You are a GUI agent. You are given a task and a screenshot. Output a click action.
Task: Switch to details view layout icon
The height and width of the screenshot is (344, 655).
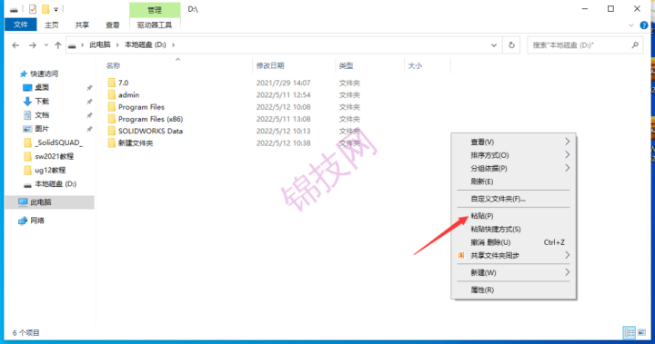(x=630, y=332)
